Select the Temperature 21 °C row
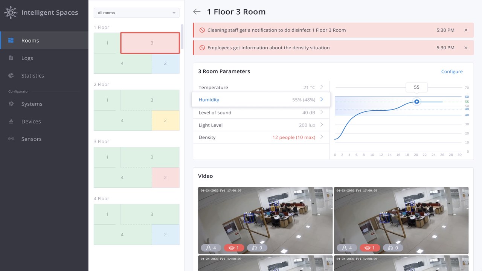 pos(261,87)
